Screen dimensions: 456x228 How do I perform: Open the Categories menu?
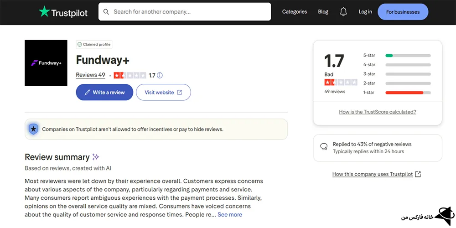(295, 12)
